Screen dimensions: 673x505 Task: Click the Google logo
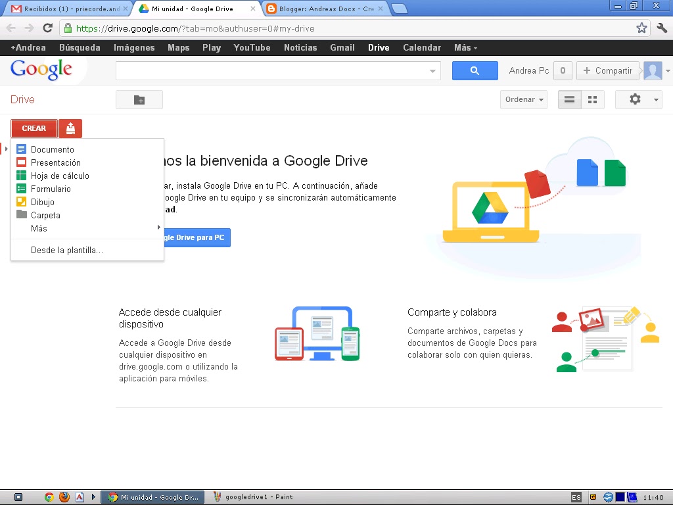[x=41, y=70]
